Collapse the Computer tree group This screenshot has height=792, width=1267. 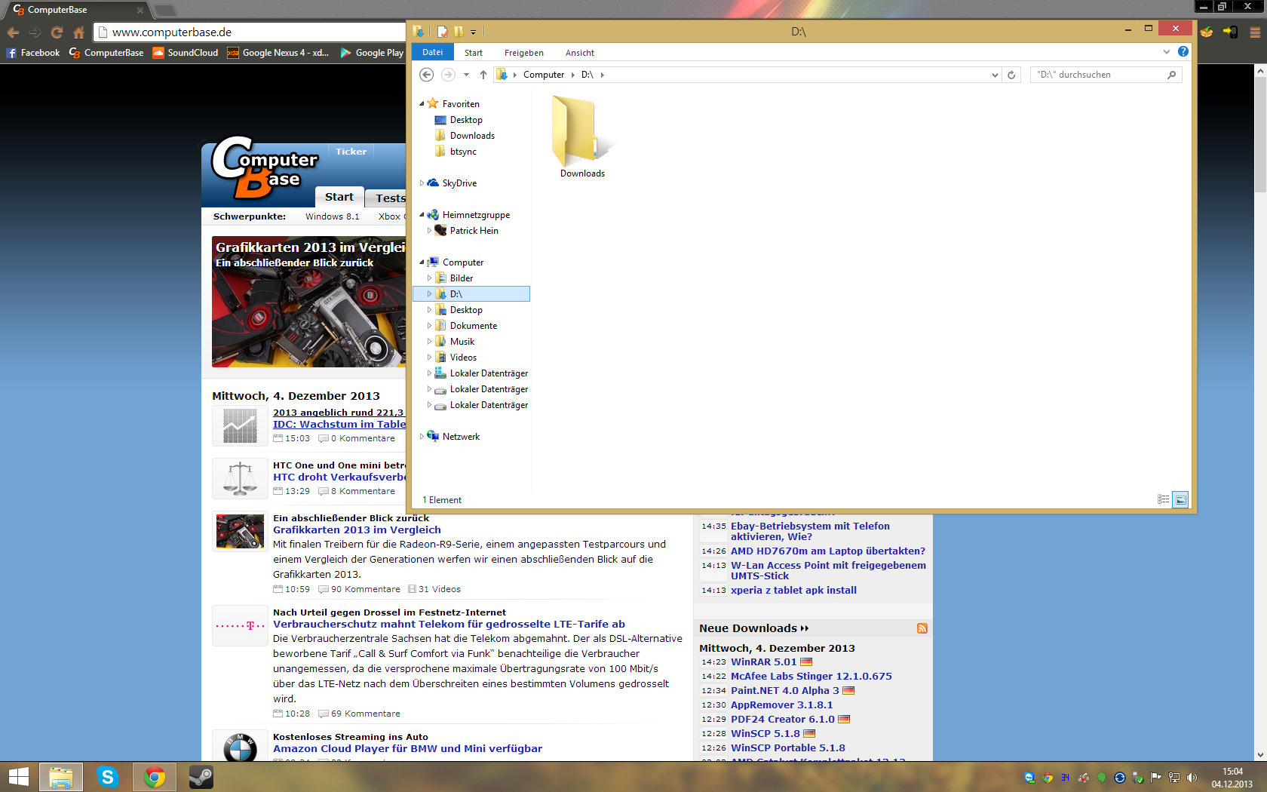pos(422,262)
